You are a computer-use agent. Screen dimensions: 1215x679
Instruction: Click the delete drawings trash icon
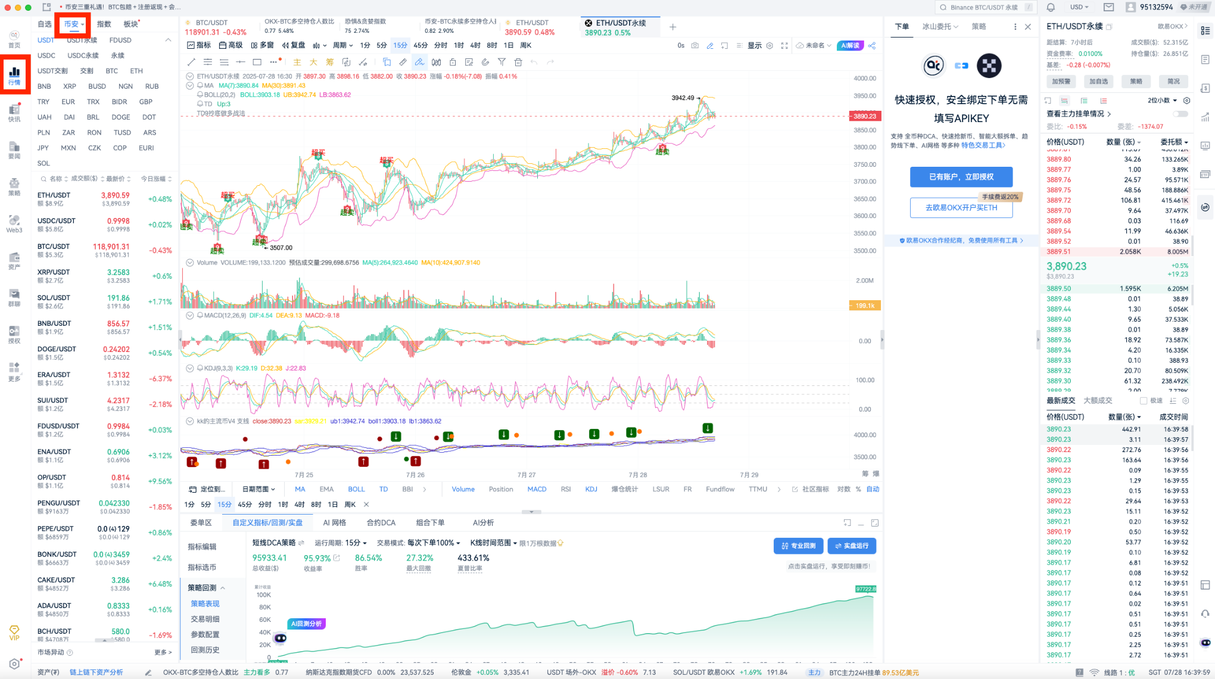[x=518, y=62]
